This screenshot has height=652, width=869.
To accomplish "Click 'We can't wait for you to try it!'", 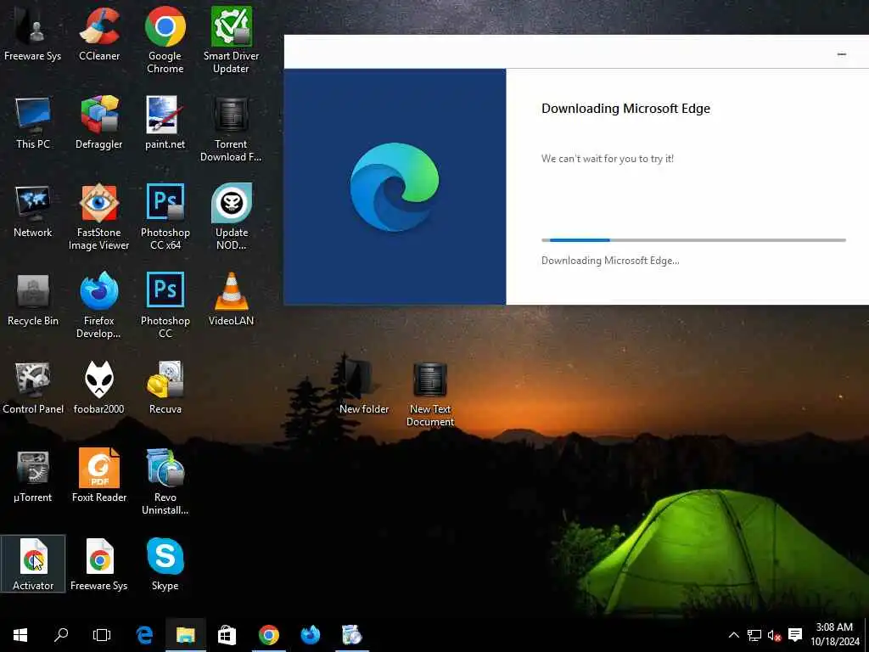I will coord(608,159).
